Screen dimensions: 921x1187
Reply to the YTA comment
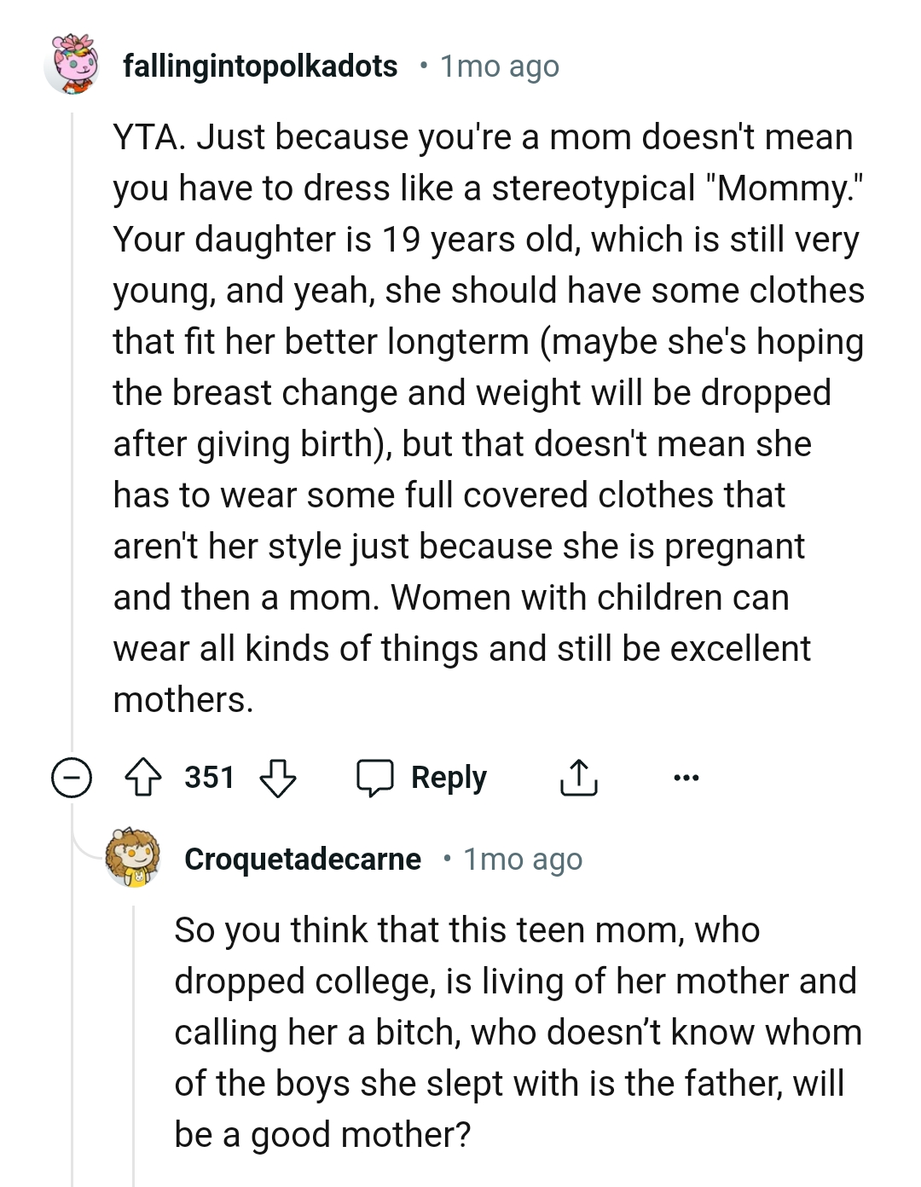(448, 778)
